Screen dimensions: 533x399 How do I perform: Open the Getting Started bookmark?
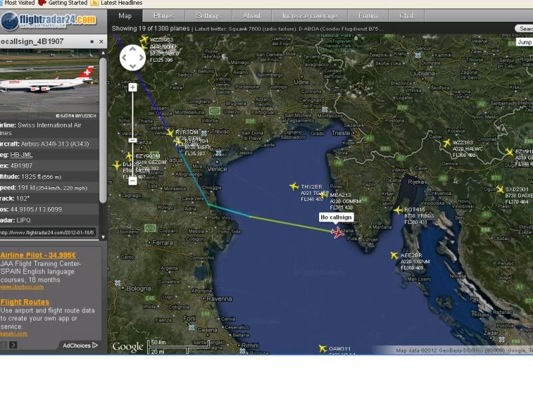point(63,3)
